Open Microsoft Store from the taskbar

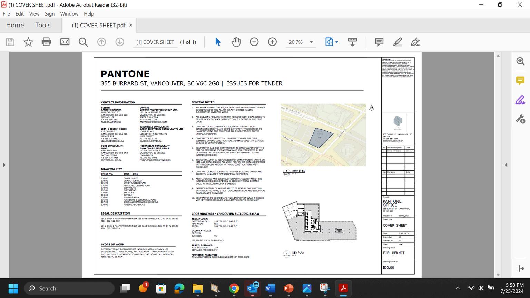click(x=161, y=288)
